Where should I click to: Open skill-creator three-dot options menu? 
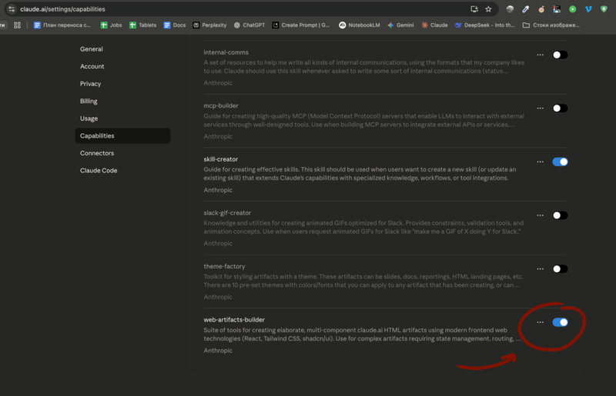(x=541, y=161)
